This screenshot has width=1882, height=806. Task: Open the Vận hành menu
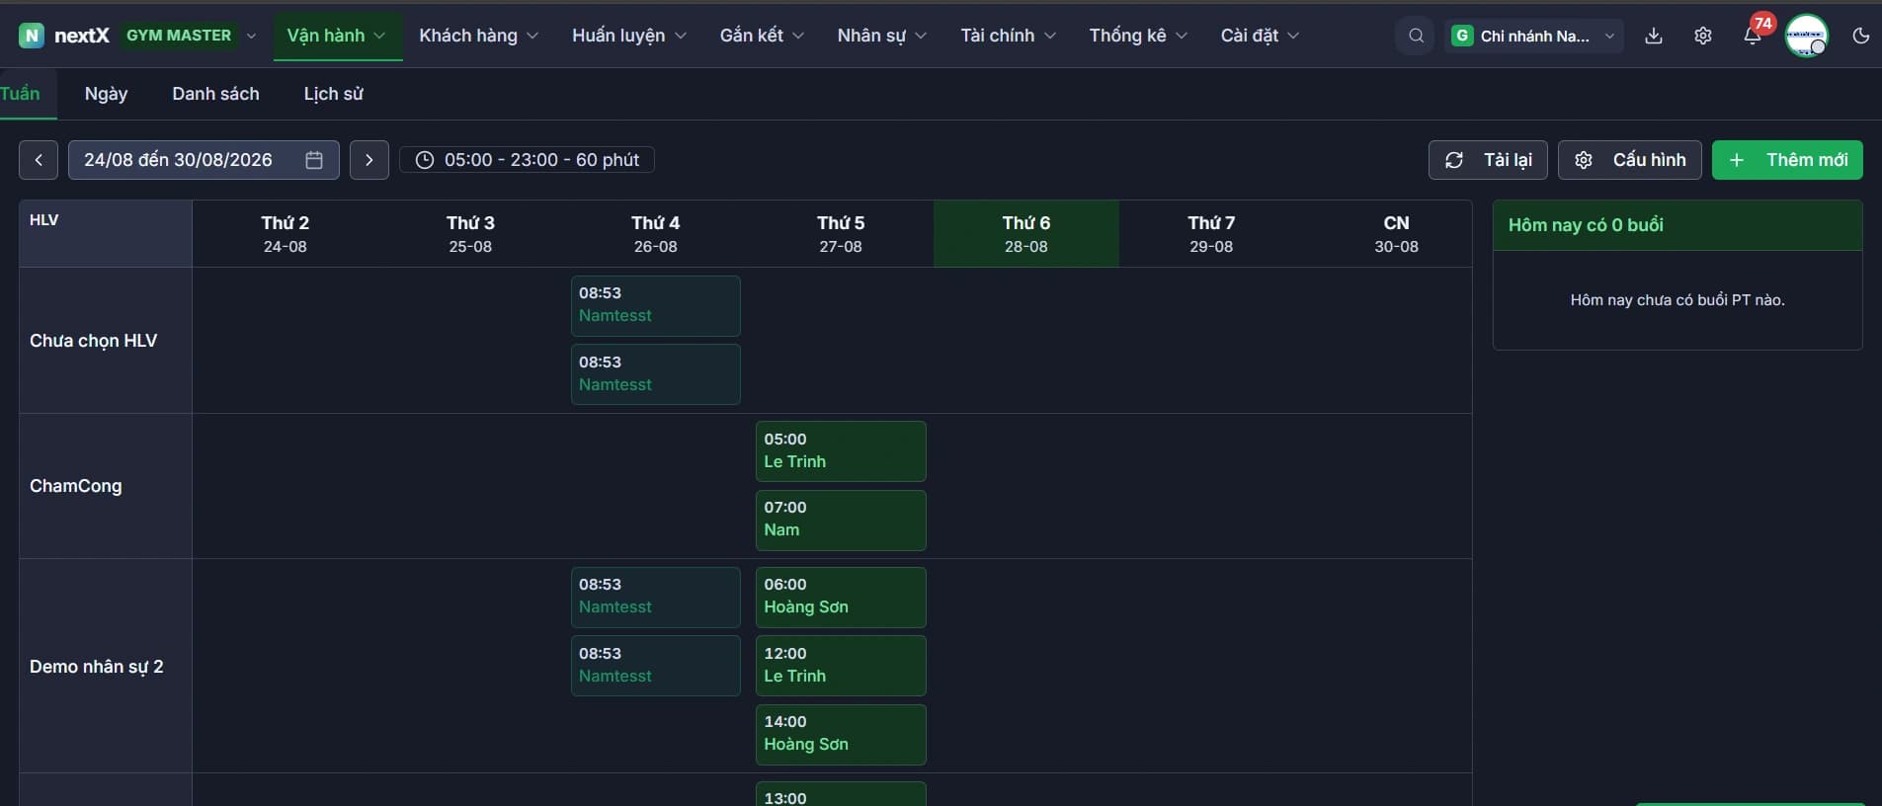click(x=337, y=36)
